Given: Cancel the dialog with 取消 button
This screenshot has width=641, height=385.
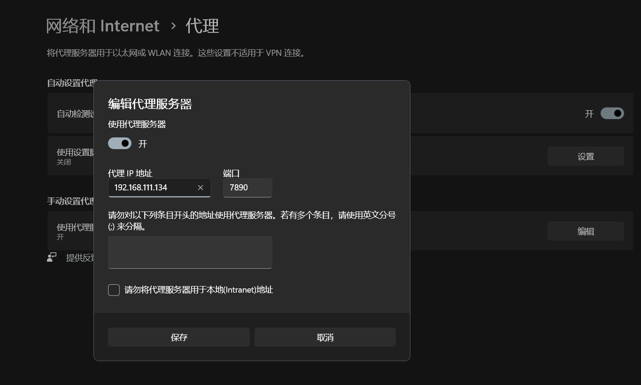Looking at the screenshot, I should point(325,337).
